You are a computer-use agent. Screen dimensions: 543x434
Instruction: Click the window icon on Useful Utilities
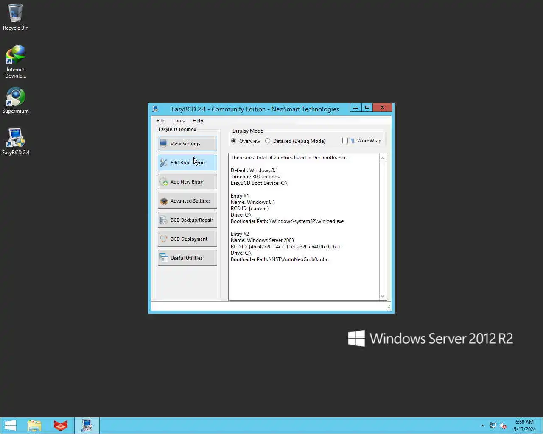164,258
